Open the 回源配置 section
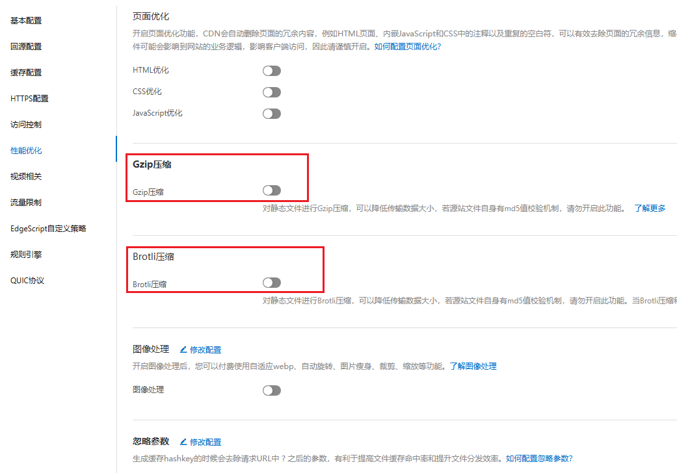Screen dimensions: 677x473 (x=26, y=47)
